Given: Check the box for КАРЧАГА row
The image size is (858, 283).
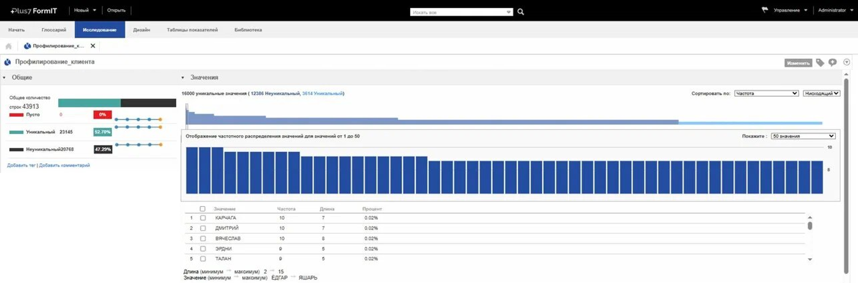Looking at the screenshot, I should point(203,218).
